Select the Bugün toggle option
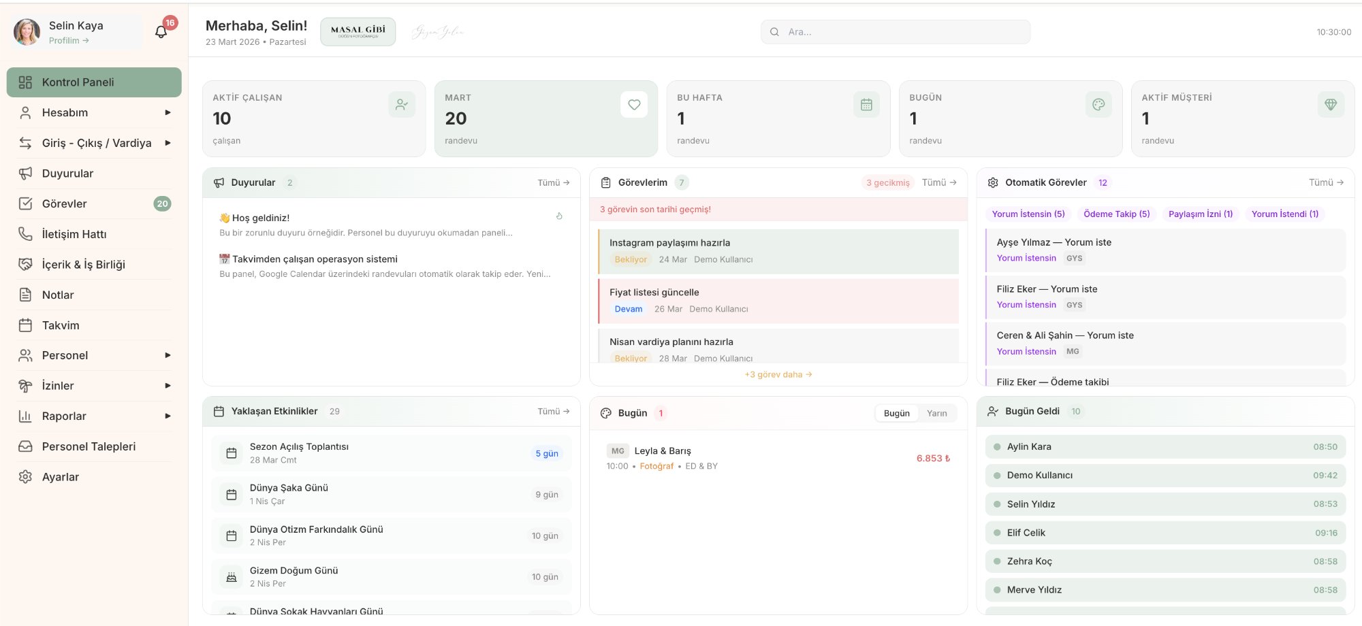 896,413
